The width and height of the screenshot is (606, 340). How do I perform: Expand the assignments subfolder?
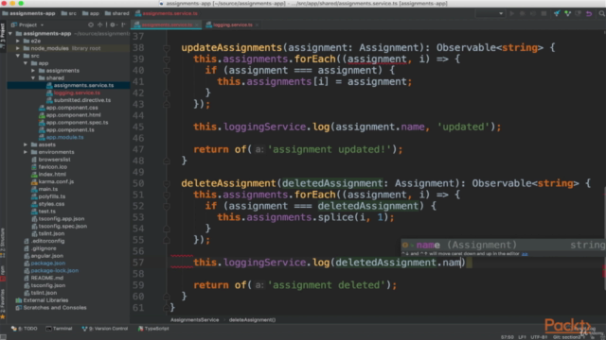pos(33,71)
